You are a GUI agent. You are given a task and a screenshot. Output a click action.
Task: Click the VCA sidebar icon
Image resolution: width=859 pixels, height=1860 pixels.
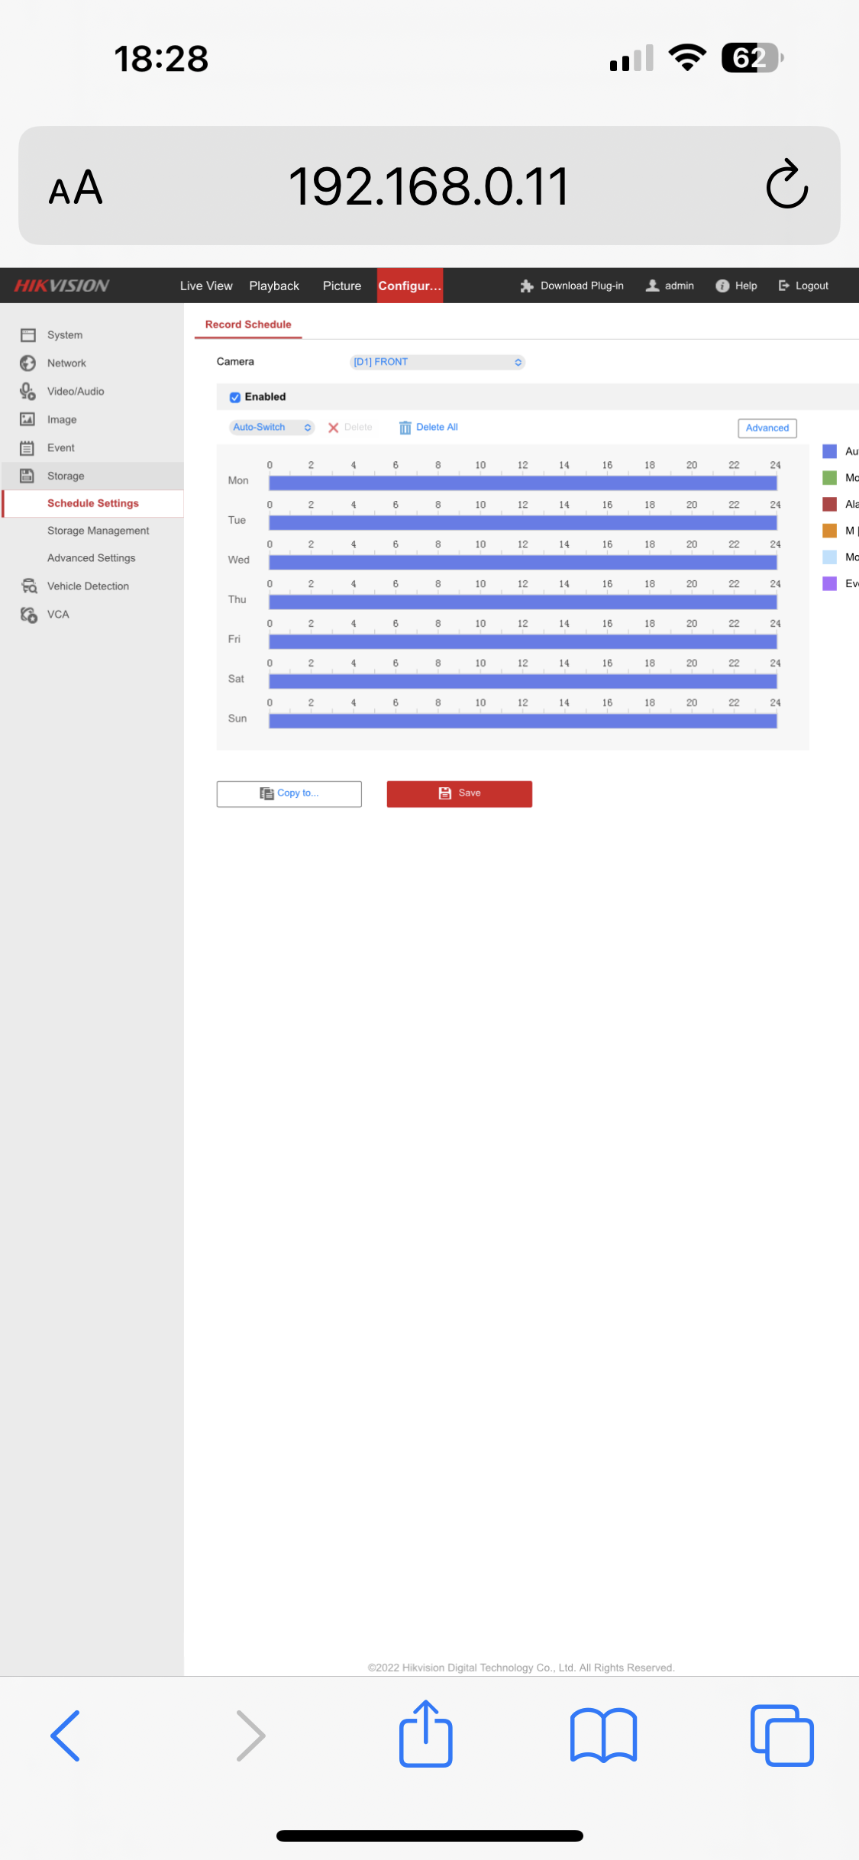(x=29, y=614)
